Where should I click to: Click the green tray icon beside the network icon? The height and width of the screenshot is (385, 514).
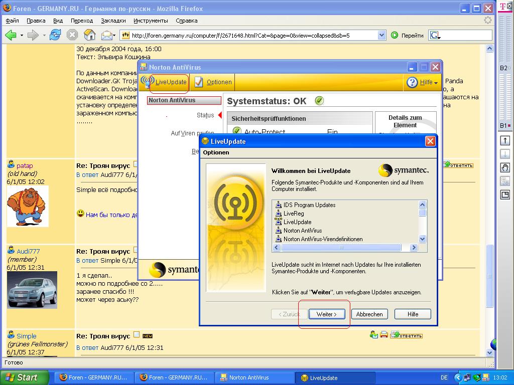point(477,377)
